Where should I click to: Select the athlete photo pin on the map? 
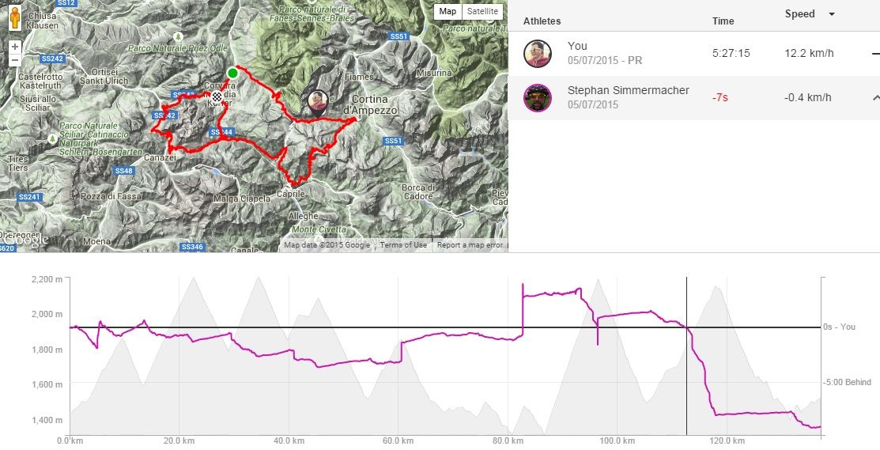pyautogui.click(x=318, y=101)
